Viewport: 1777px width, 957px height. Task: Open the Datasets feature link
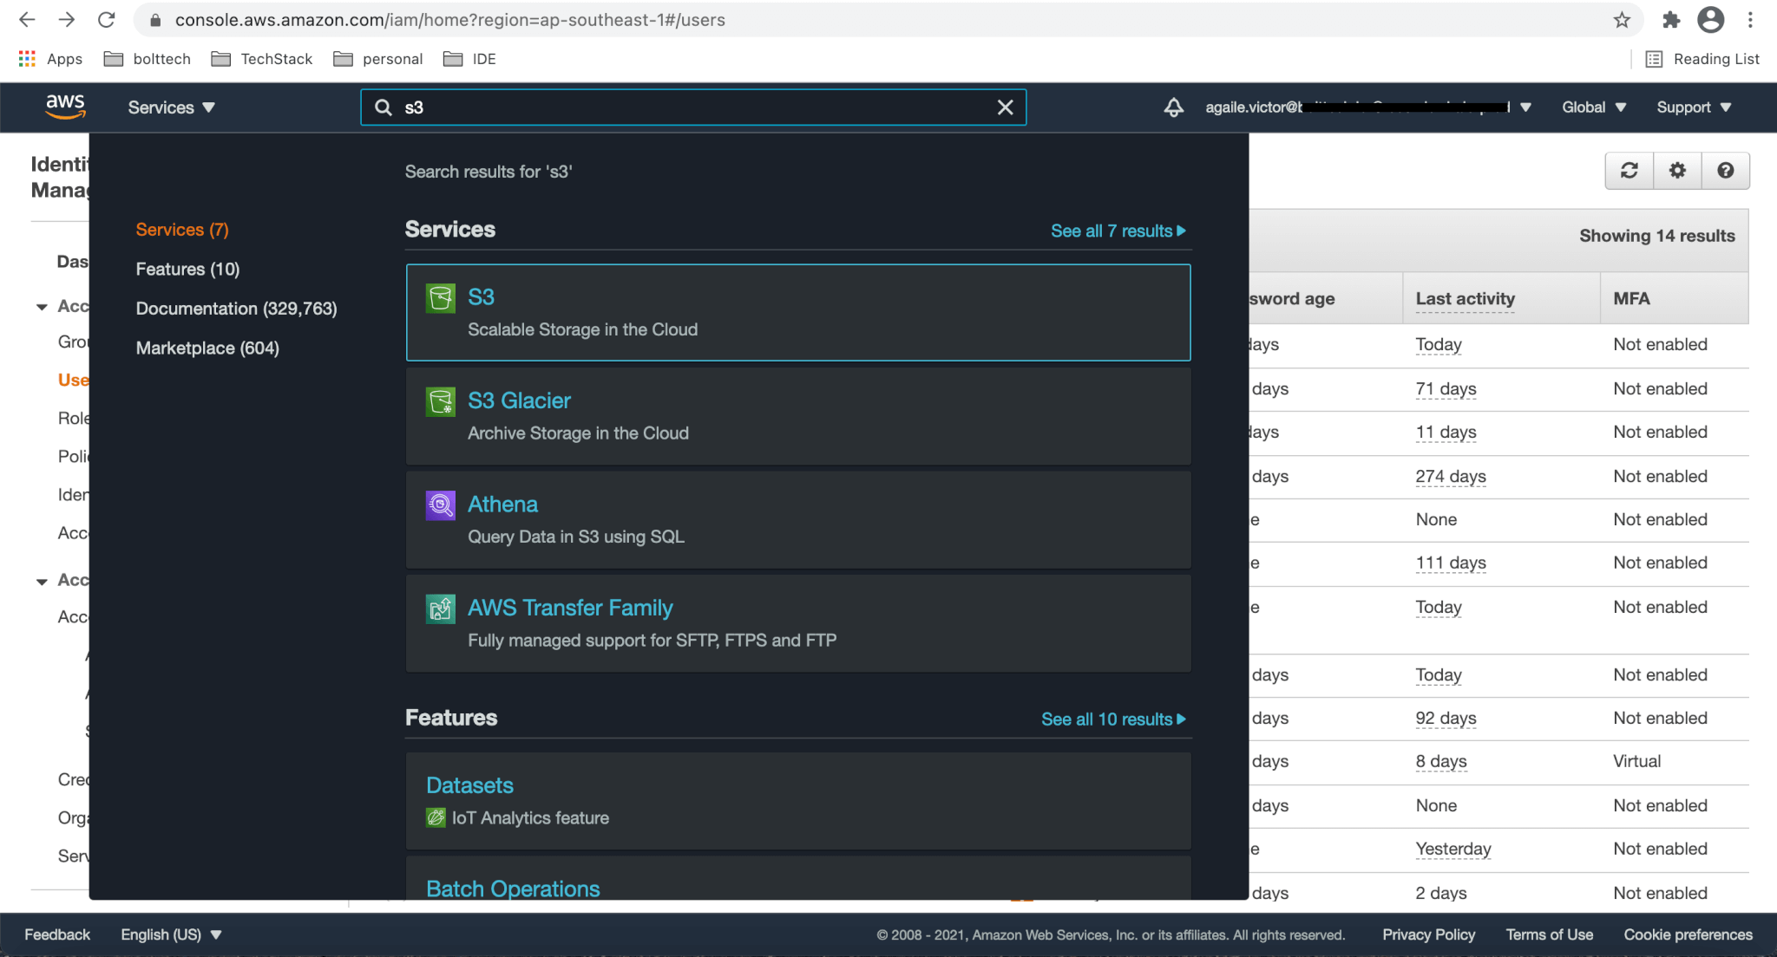[x=469, y=785]
